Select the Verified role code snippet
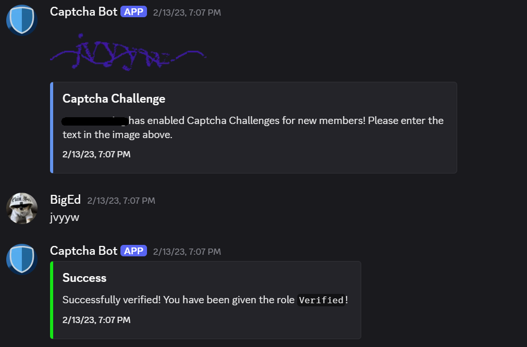 tap(322, 300)
